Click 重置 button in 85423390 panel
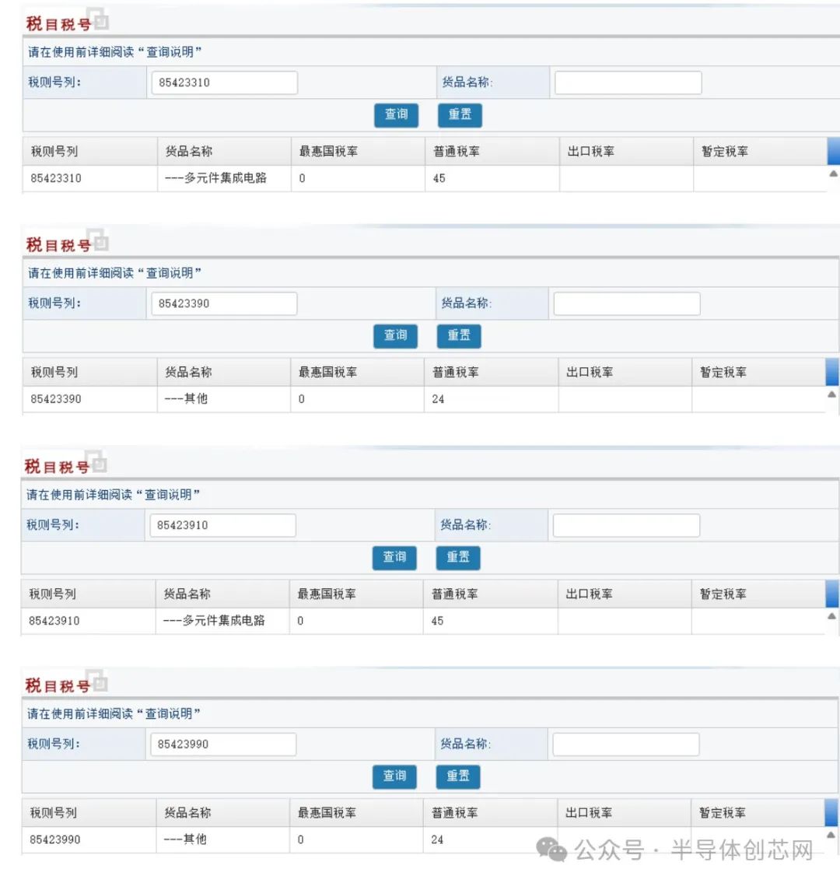Viewport: 840px width, 883px height. [x=459, y=336]
